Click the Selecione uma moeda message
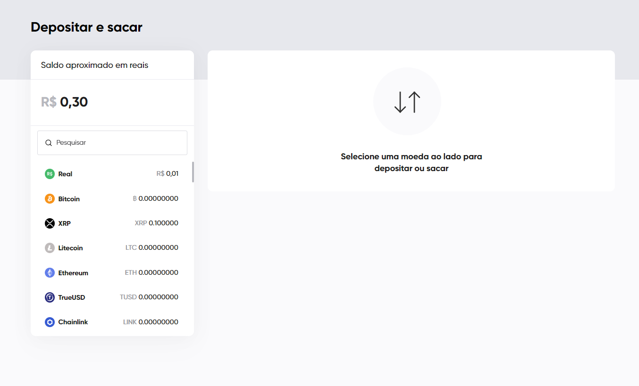 coord(412,162)
